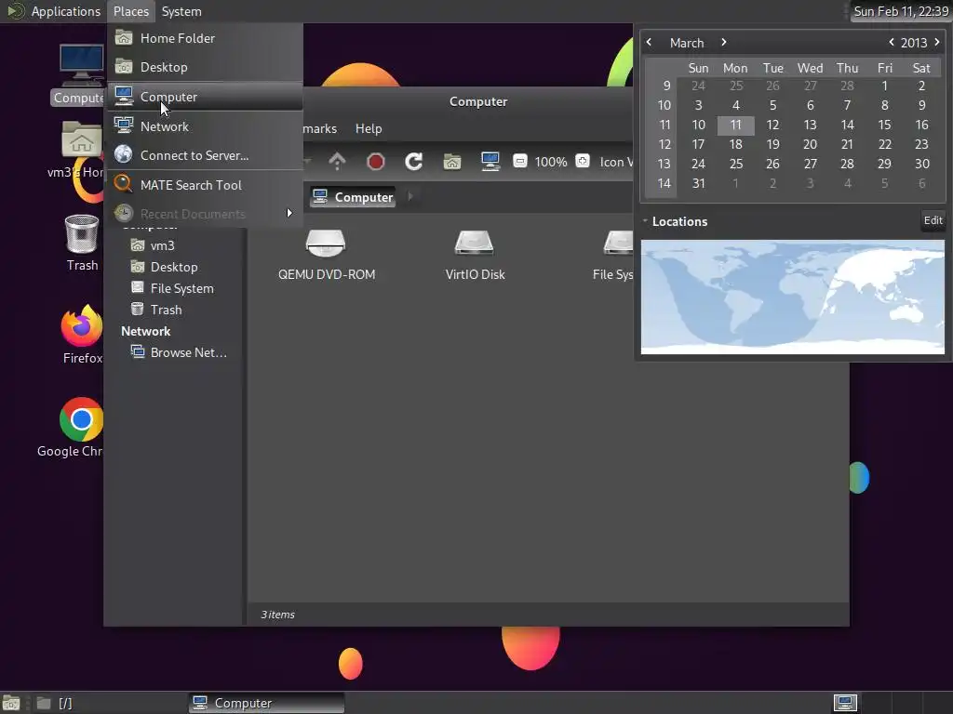This screenshot has width=953, height=714.
Task: Click the Computer location path button
Action: click(353, 197)
